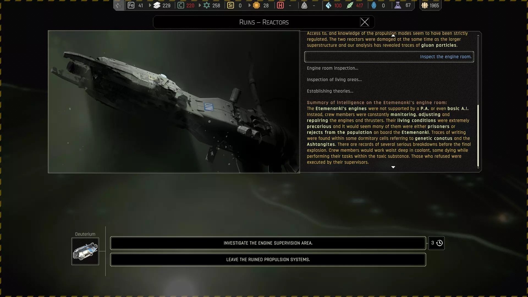The width and height of the screenshot is (528, 297).
Task: Click the Silicon (Si) resource icon
Action: click(230, 5)
